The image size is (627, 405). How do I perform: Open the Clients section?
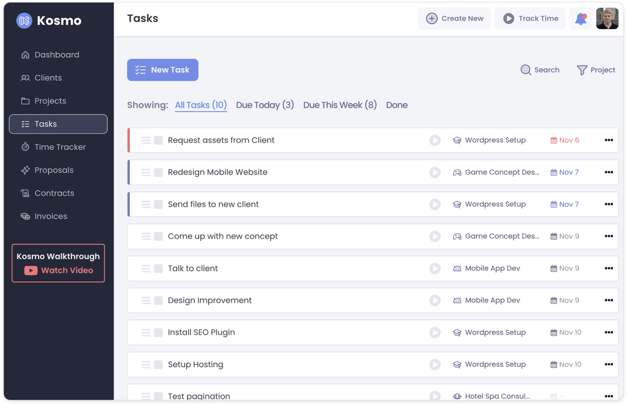tap(48, 77)
